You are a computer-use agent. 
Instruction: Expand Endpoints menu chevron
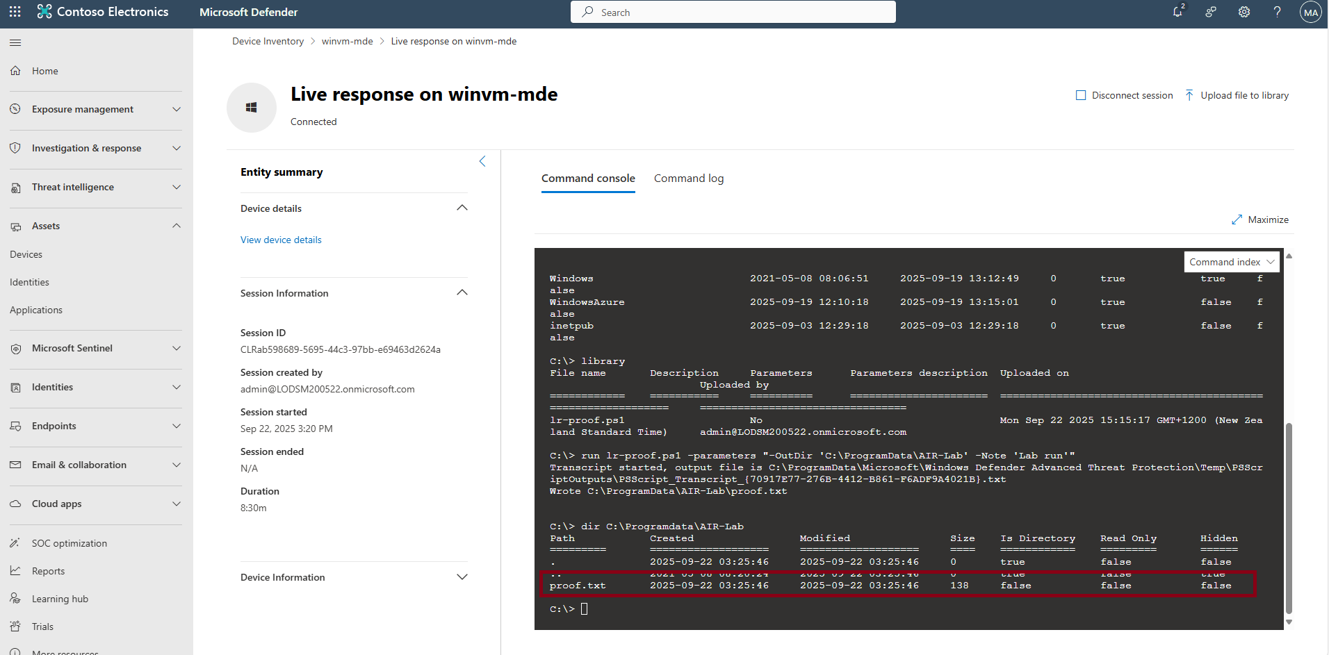point(177,426)
